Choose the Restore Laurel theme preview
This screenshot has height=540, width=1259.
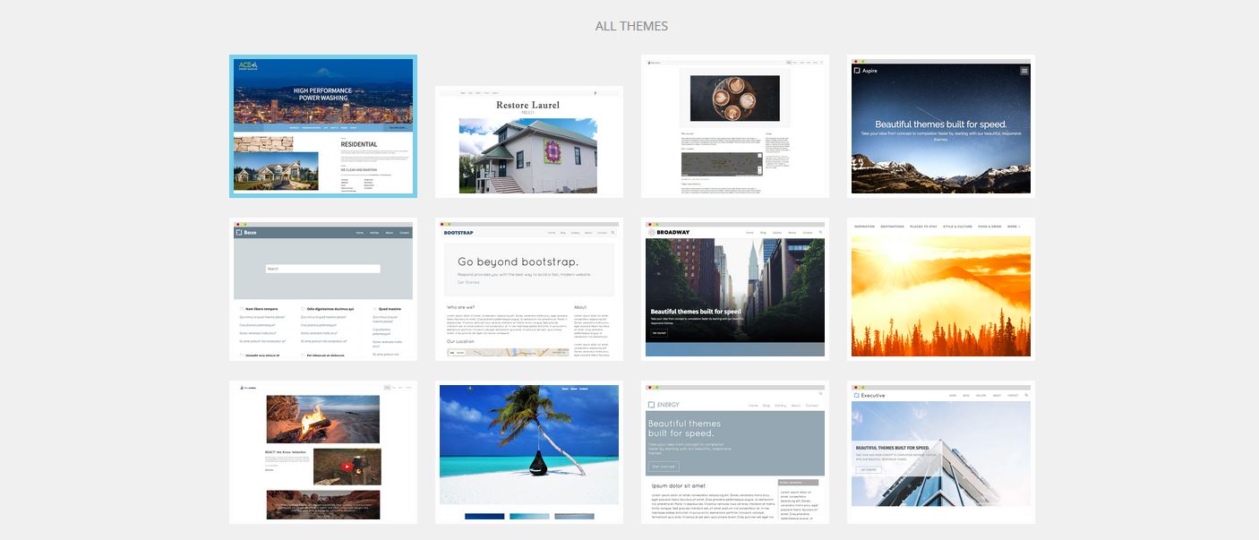[529, 142]
